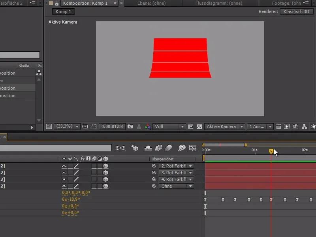Open the Graph Editor
This screenshot has height=237, width=316.
(192, 148)
